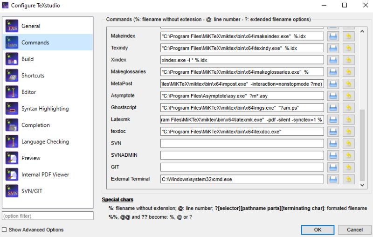Browse for texdoc executable
The height and width of the screenshot is (237, 373).
(x=333, y=132)
